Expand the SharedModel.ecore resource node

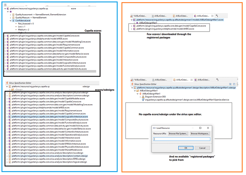(7, 150)
